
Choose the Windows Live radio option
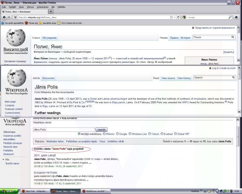(x=130, y=134)
